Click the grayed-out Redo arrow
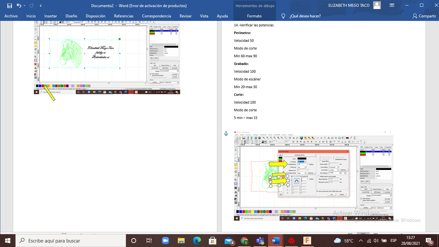Viewport: 439px width, 247px height. pyautogui.click(x=31, y=5)
